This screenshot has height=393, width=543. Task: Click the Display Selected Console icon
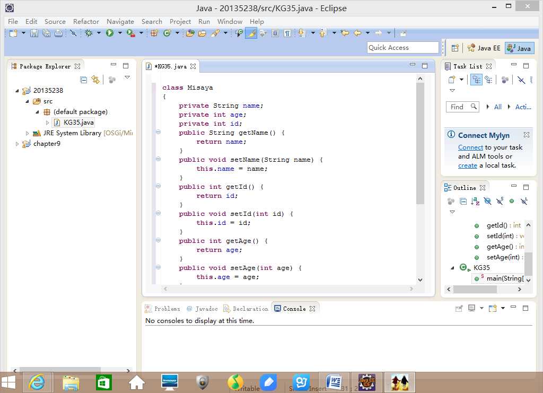pos(471,308)
